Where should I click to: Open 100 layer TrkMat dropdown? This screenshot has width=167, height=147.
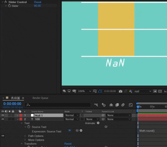[92, 119]
